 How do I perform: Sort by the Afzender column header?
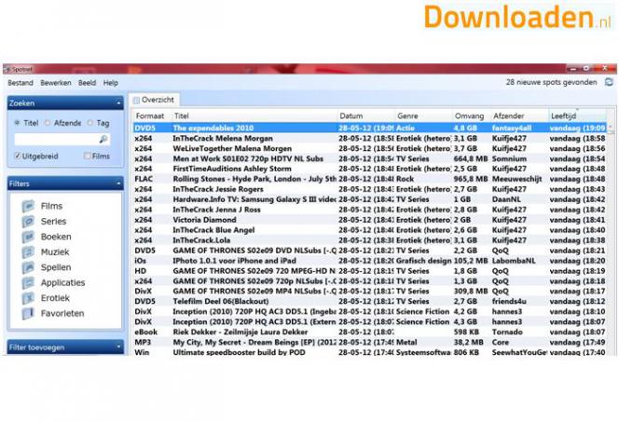point(519,116)
